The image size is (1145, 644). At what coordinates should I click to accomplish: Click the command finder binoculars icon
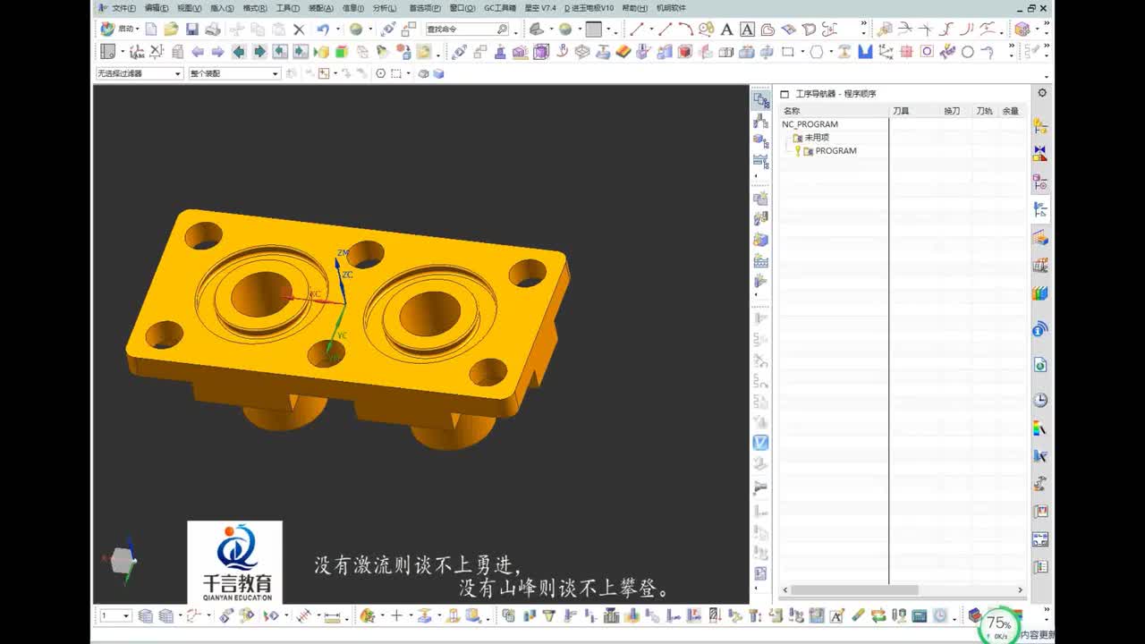pos(503,30)
